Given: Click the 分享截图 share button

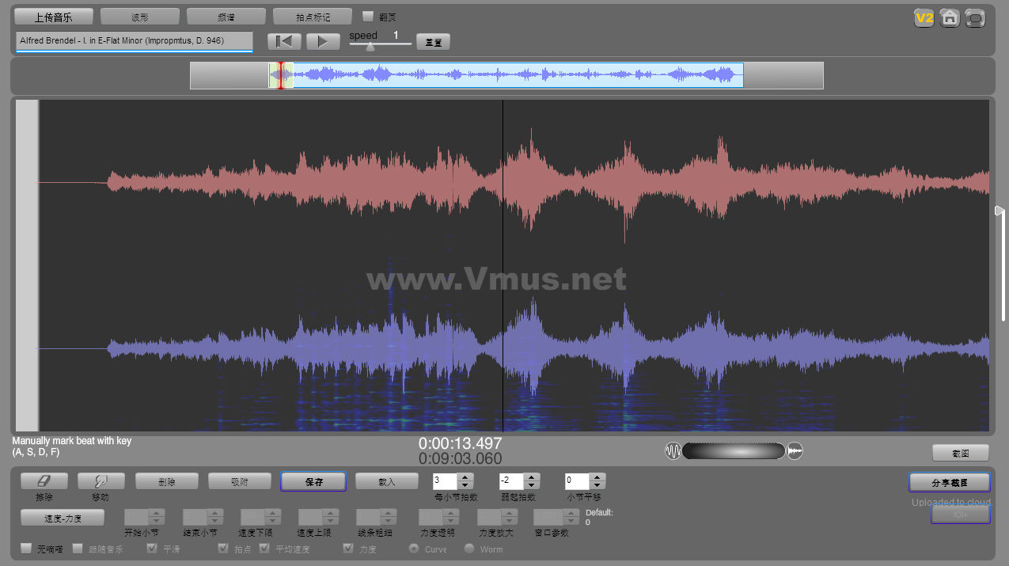Looking at the screenshot, I should [x=950, y=482].
